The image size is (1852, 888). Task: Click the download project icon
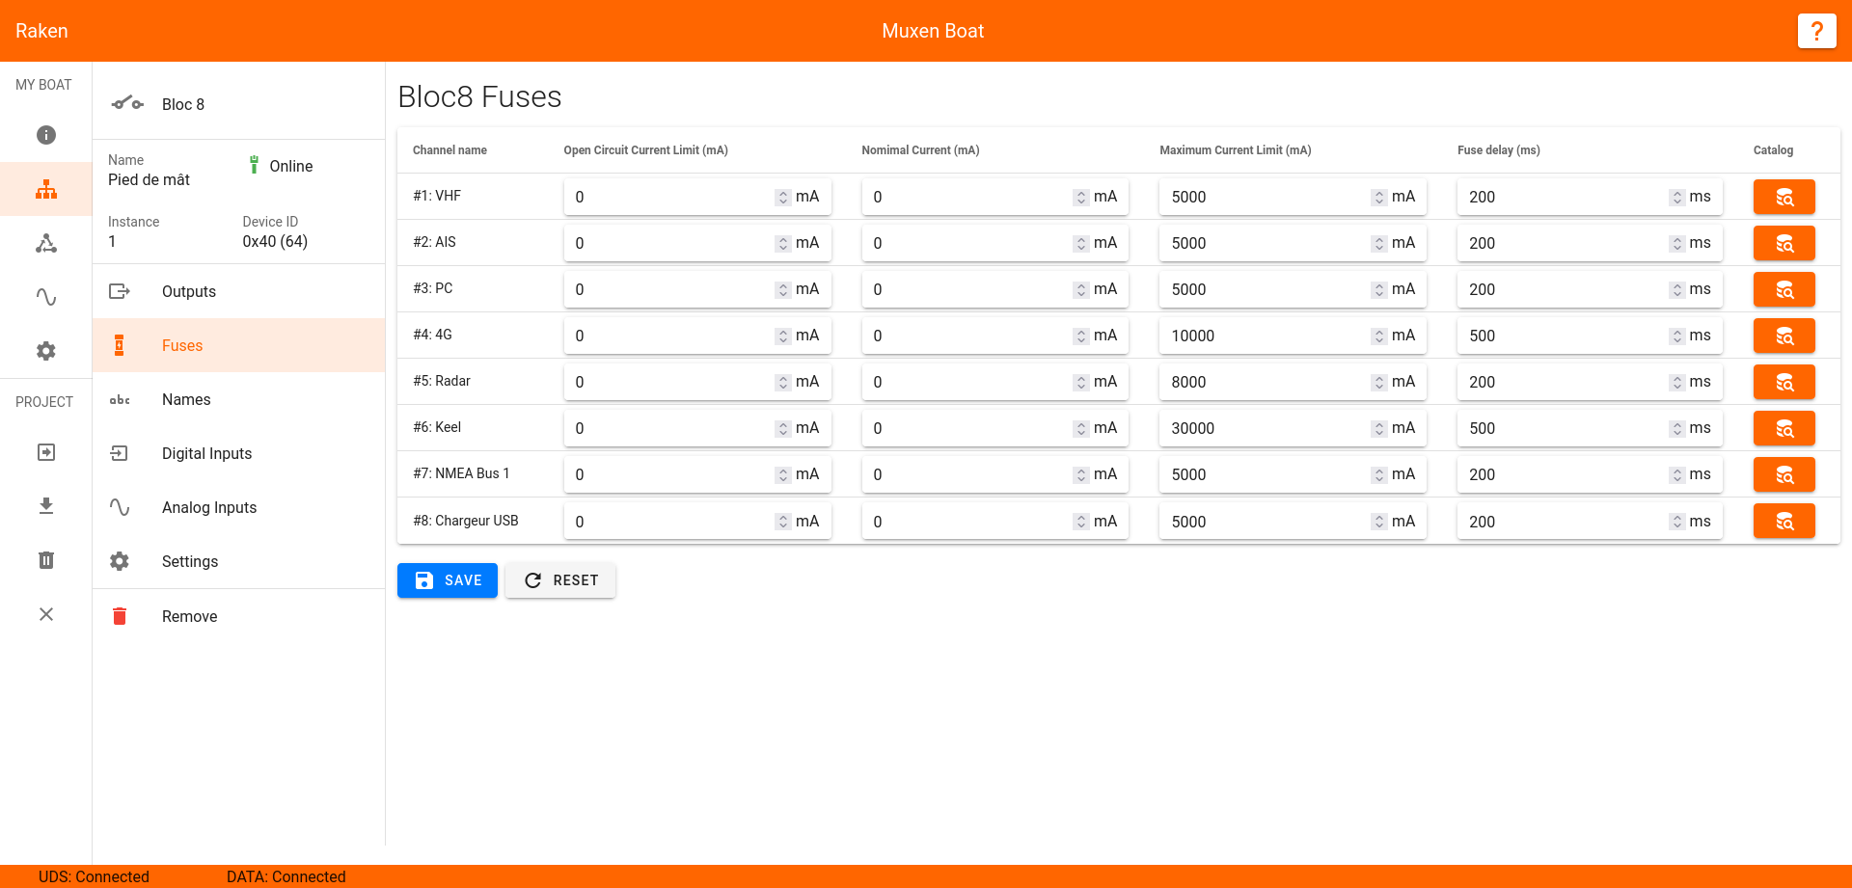[46, 506]
